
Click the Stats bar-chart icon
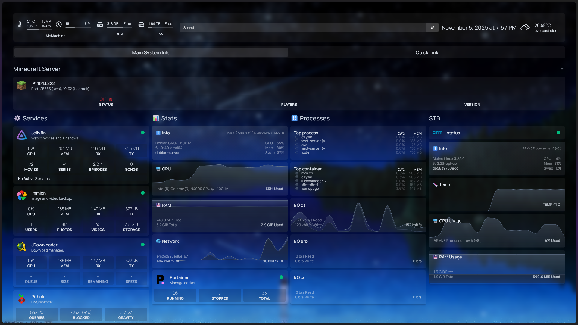click(x=156, y=118)
